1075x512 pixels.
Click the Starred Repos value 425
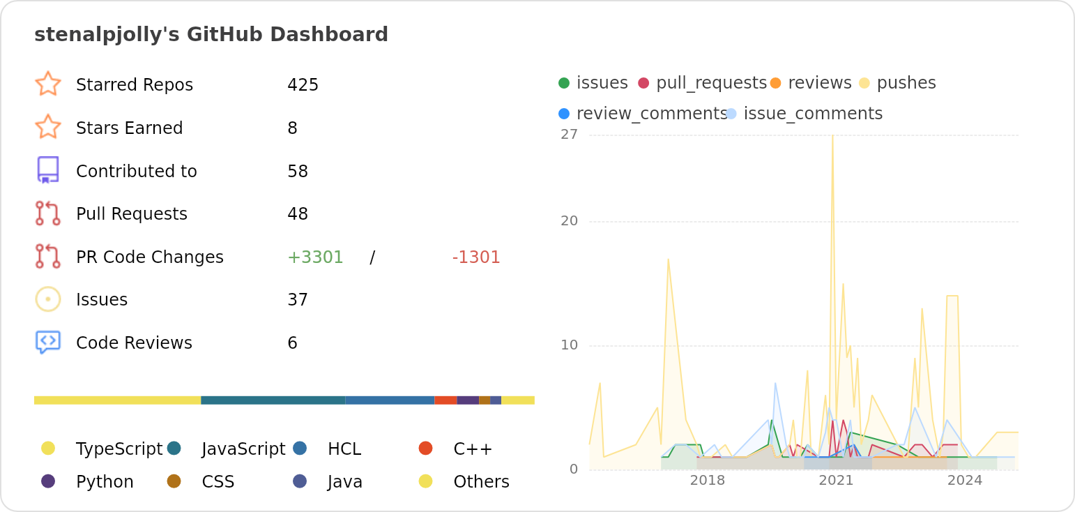tap(303, 85)
